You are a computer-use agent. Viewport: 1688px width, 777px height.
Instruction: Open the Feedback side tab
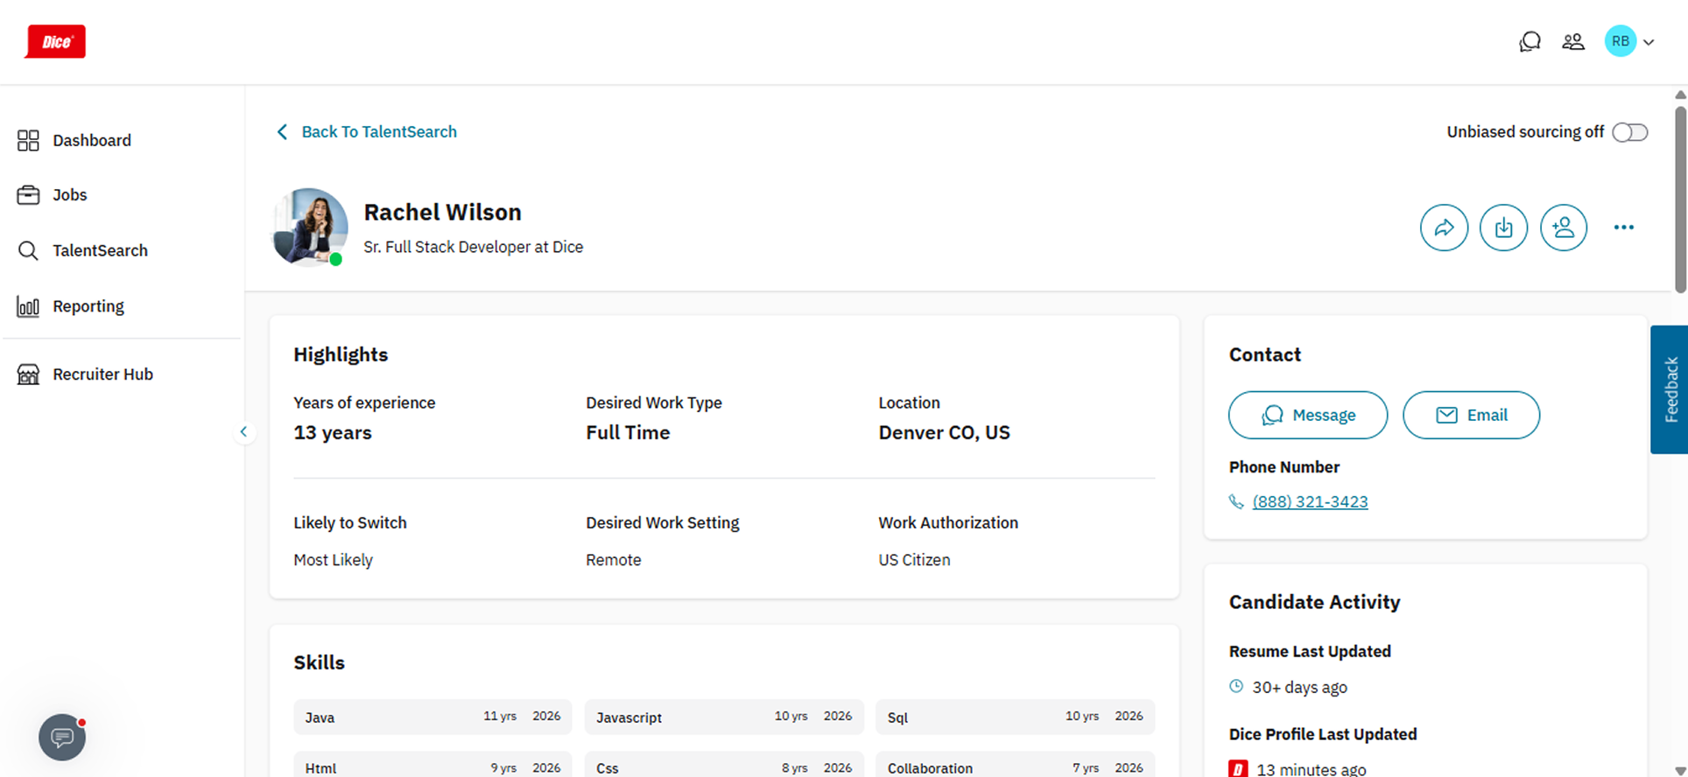1670,389
